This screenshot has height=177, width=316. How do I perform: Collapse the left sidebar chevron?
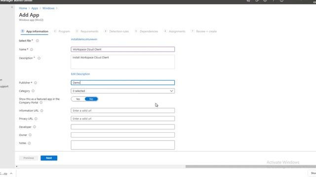(x=12, y=7)
